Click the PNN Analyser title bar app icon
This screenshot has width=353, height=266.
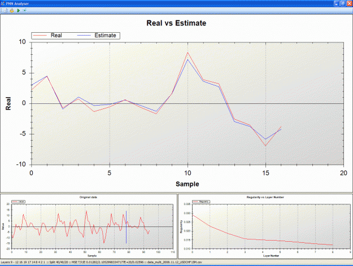point(2,3)
